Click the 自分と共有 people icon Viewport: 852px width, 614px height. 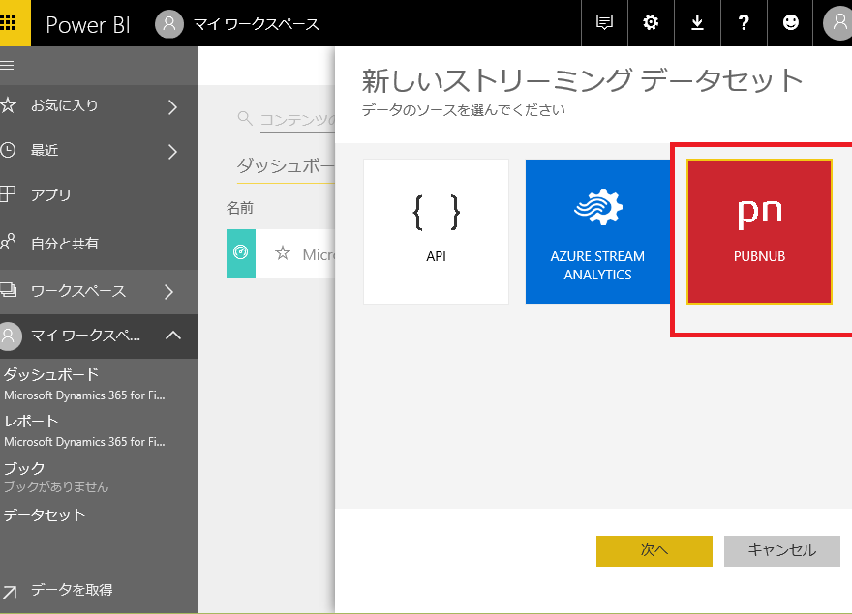[8, 242]
